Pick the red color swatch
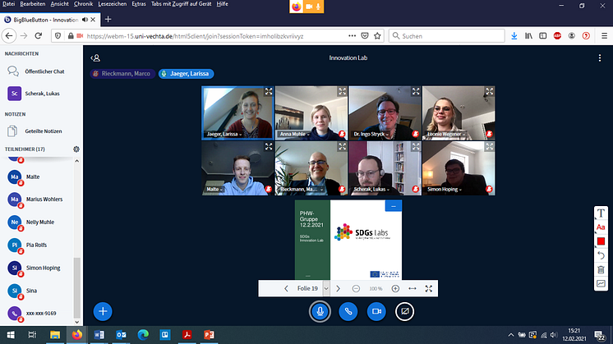Image resolution: width=613 pixels, height=344 pixels. 601,241
